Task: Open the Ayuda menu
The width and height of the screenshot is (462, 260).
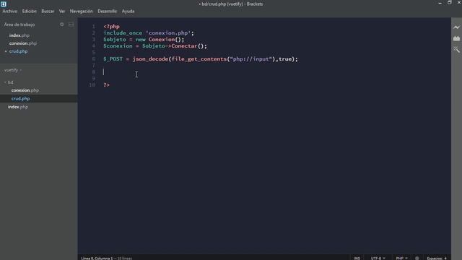Action: tap(128, 12)
